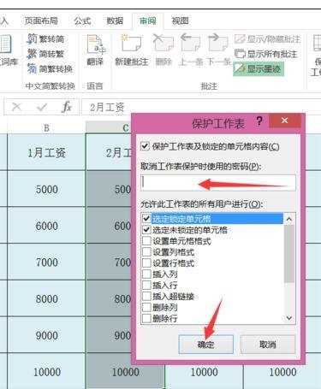The image size is (321, 389).
Task: Click the dialog help question mark
Action: (x=259, y=121)
